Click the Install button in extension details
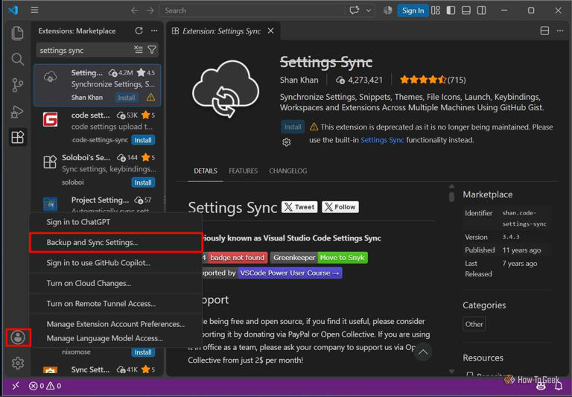 tap(293, 127)
